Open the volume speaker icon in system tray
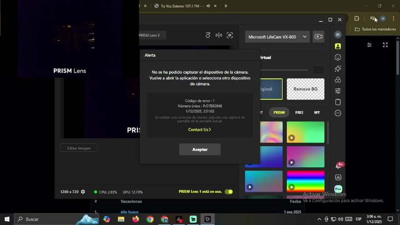This screenshot has height=225, width=400. (x=341, y=219)
